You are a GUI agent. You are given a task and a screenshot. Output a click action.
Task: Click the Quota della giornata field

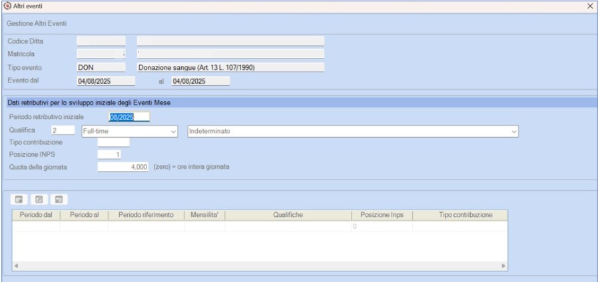pyautogui.click(x=123, y=167)
